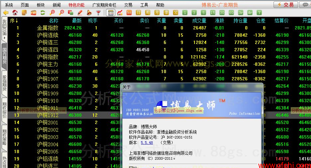311x168 pixels.
Task: Sort by 涨跌 column header
Action: coord(219,21)
